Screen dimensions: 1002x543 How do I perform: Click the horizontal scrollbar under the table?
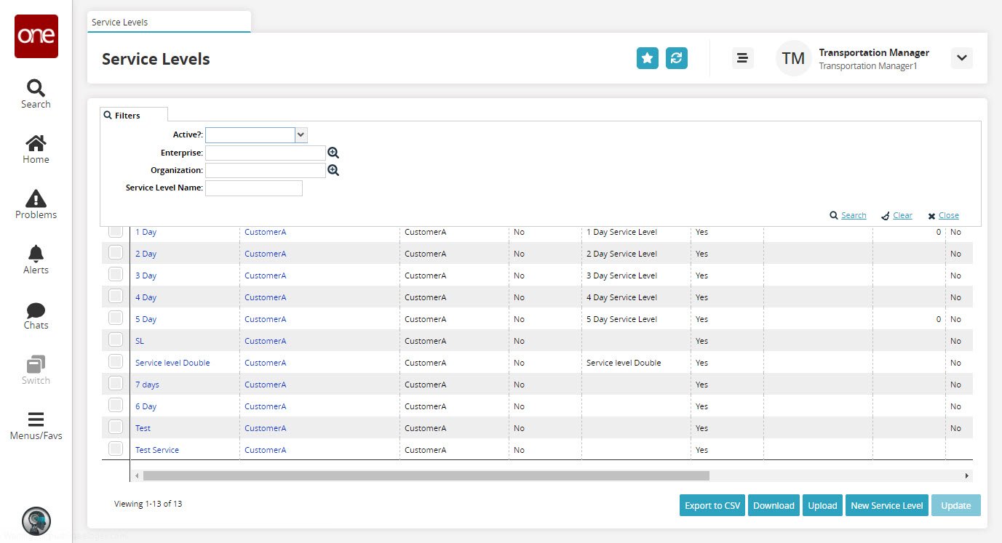coord(426,475)
